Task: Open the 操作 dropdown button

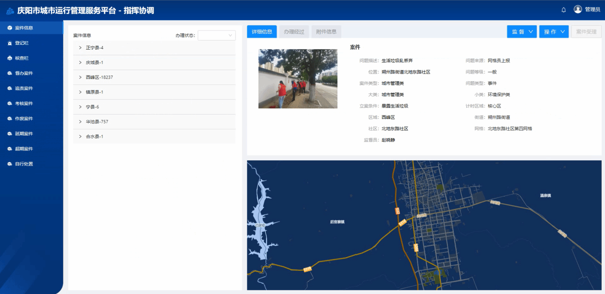Action: point(554,31)
